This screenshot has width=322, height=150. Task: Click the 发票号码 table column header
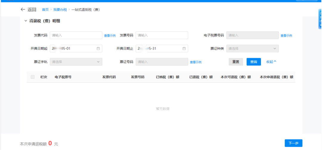point(138,77)
